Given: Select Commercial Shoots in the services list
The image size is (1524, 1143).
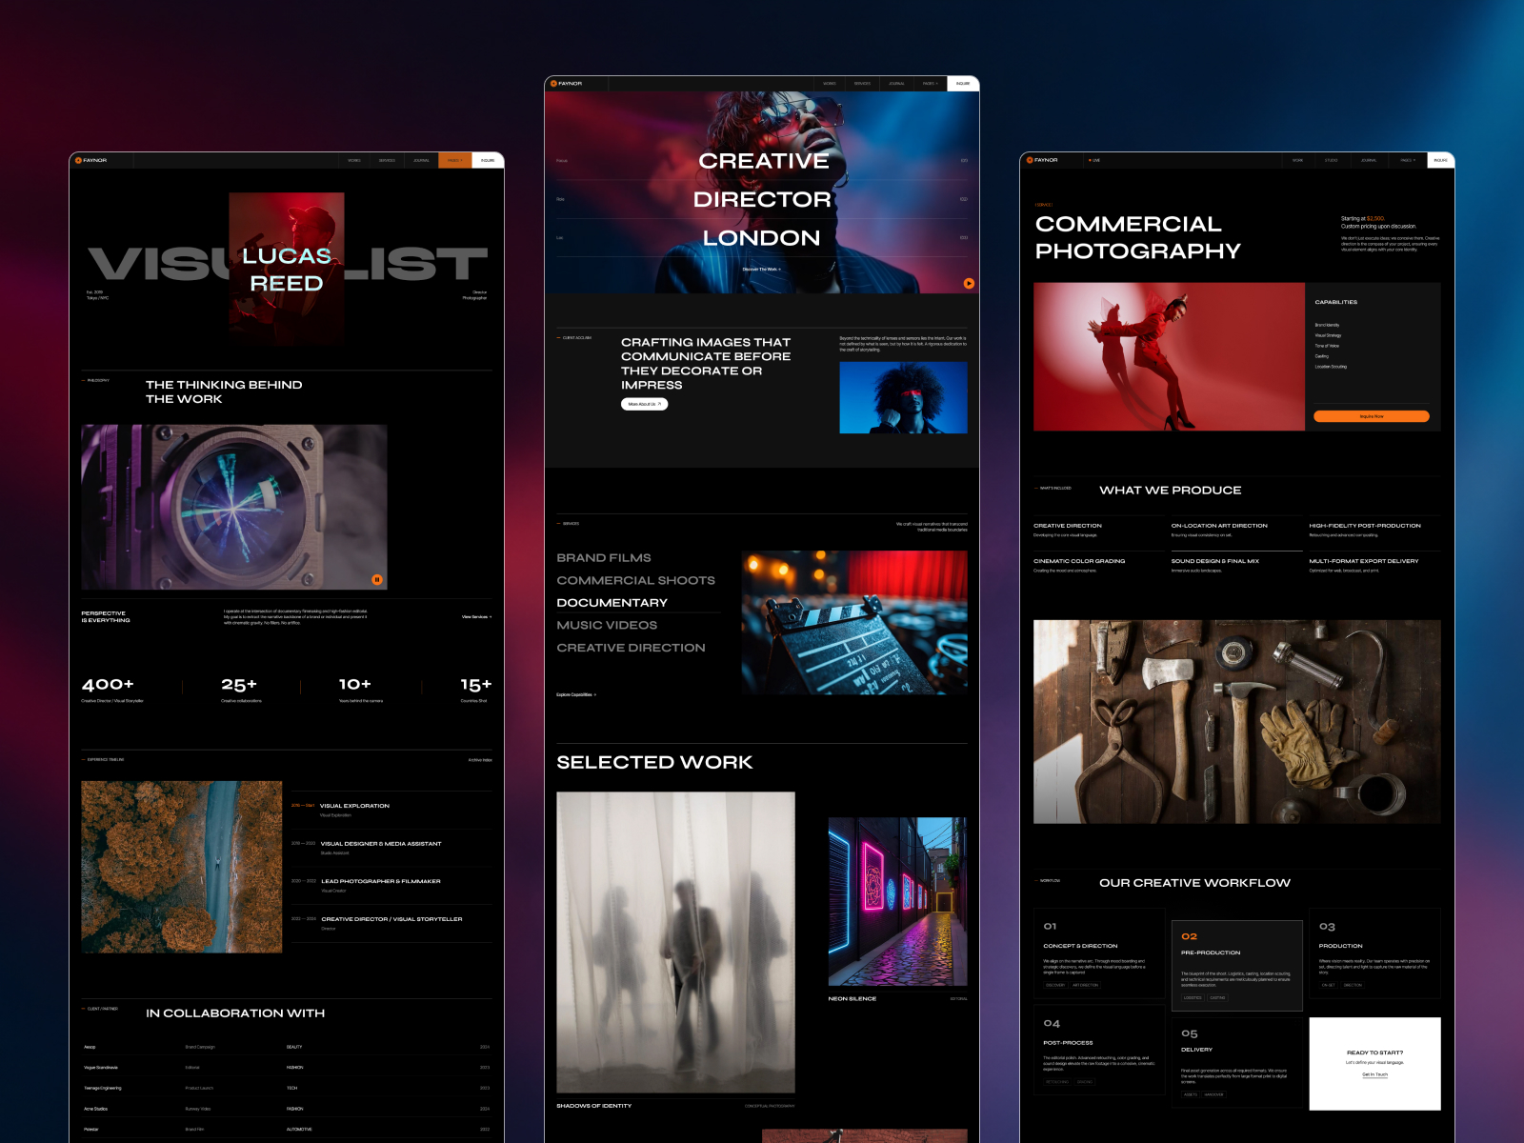Looking at the screenshot, I should pyautogui.click(x=635, y=580).
